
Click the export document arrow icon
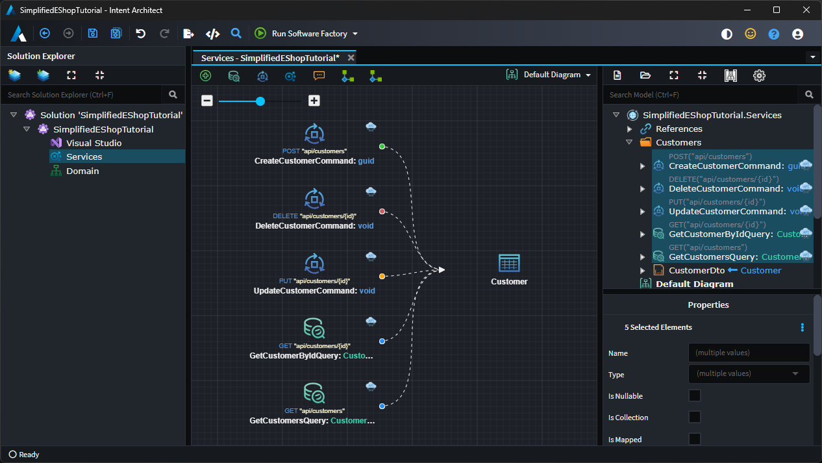[188, 33]
